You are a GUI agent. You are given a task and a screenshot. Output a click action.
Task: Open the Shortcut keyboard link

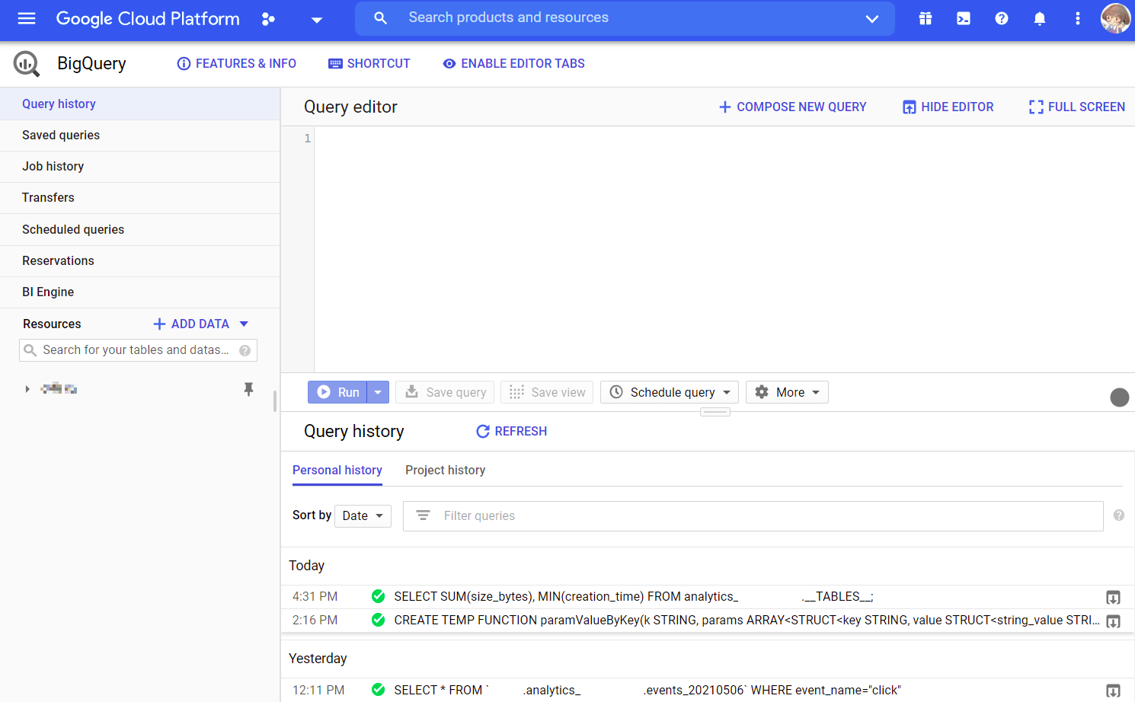(x=369, y=64)
